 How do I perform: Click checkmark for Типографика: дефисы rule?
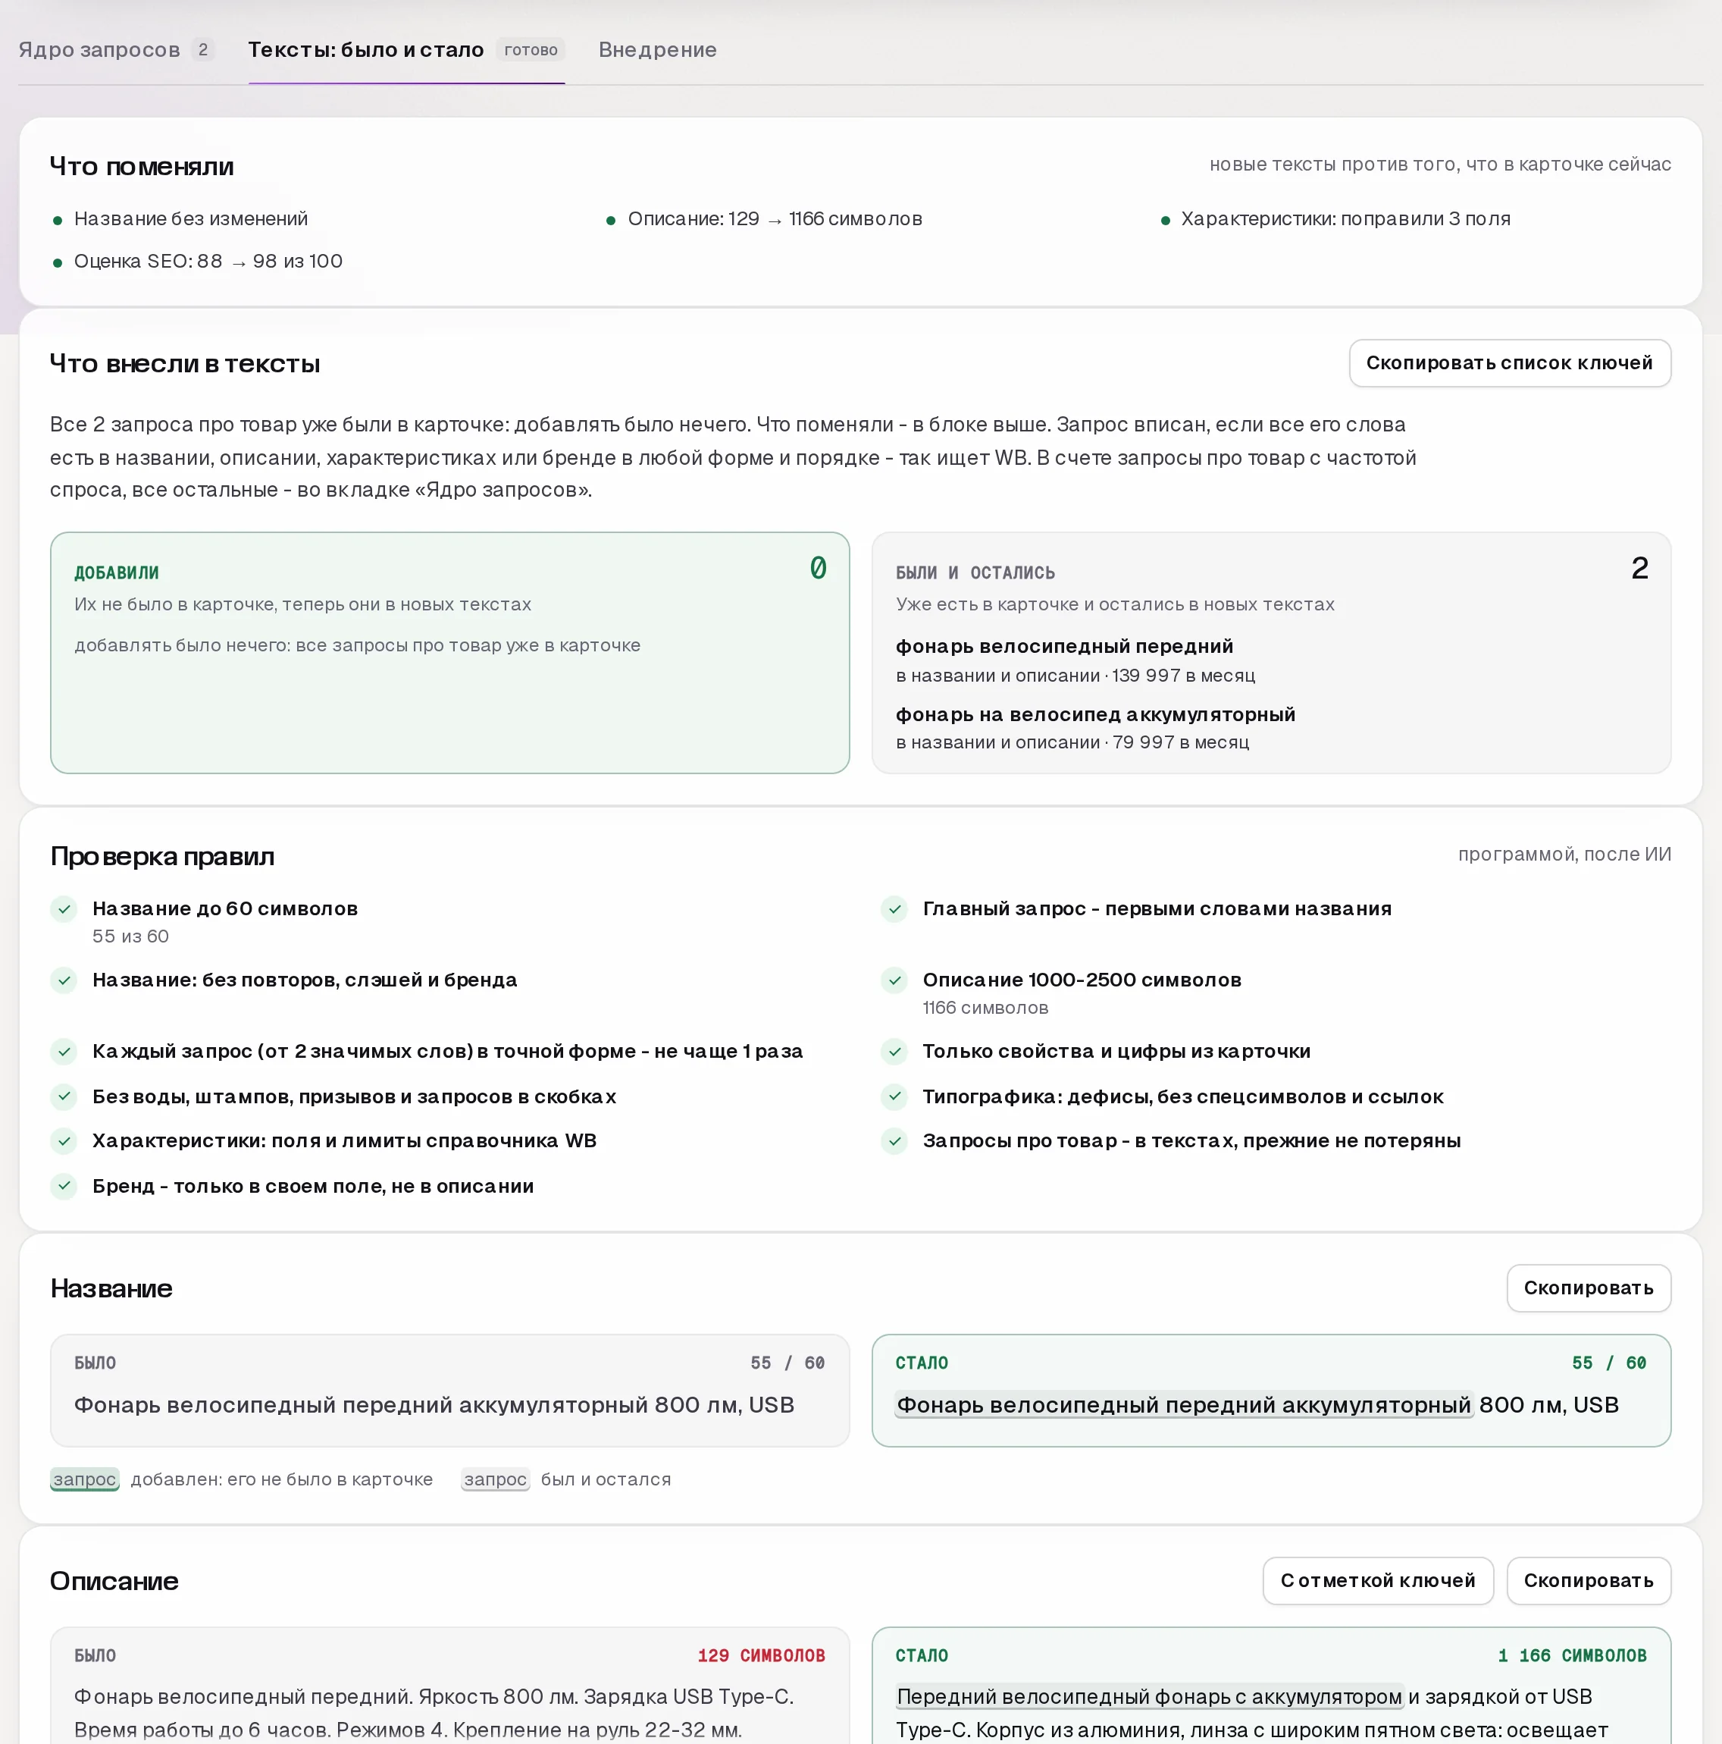tap(894, 1096)
